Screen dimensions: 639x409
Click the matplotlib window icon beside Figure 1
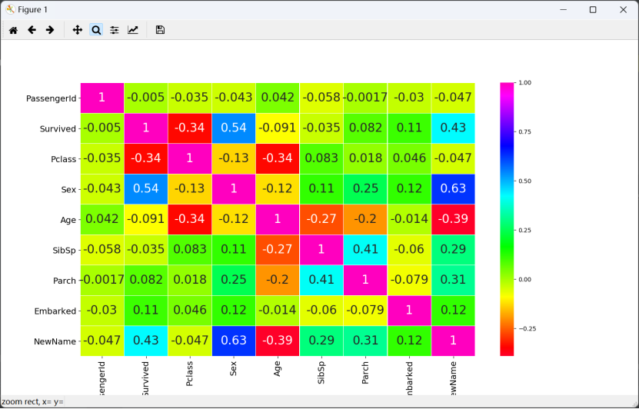tap(10, 9)
